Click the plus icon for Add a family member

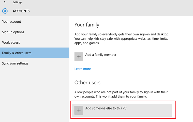pyautogui.click(x=79, y=57)
